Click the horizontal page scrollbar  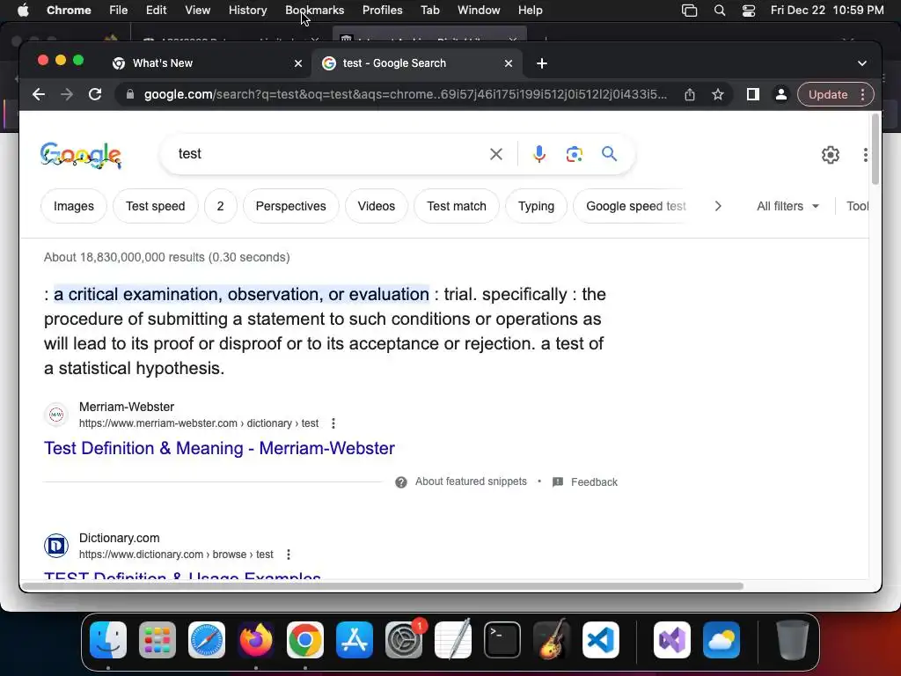click(x=383, y=586)
